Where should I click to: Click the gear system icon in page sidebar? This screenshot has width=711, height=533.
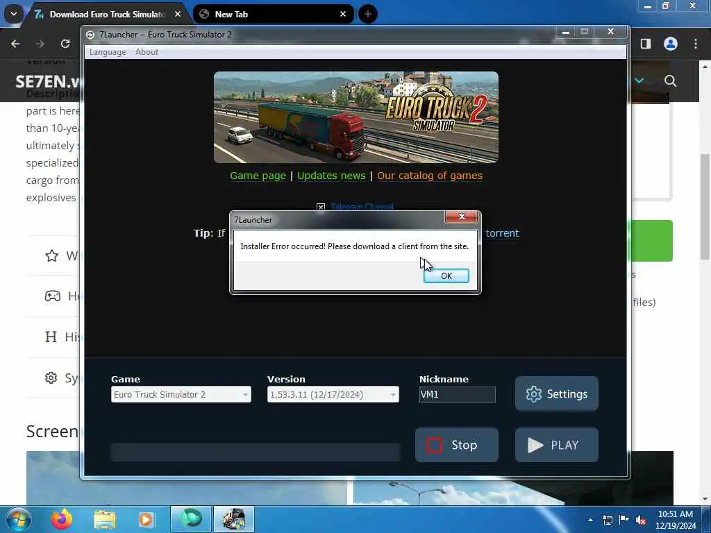click(x=51, y=378)
